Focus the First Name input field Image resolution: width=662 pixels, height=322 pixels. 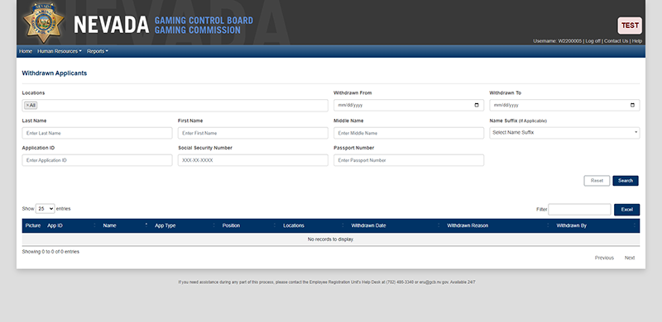(253, 133)
